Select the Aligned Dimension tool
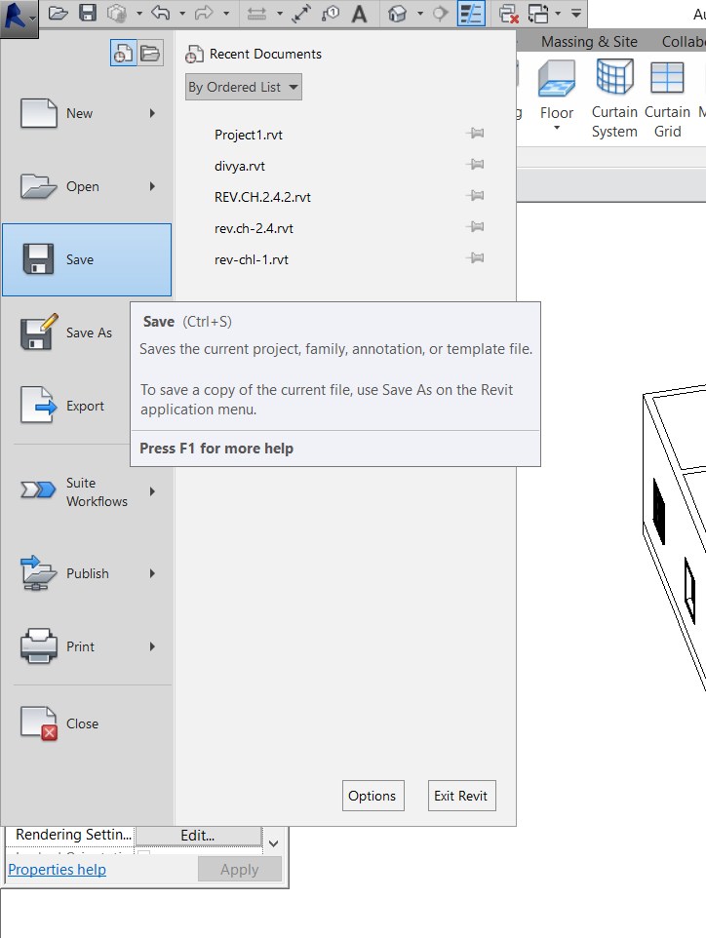Viewport: 706px width, 938px height. point(301,14)
